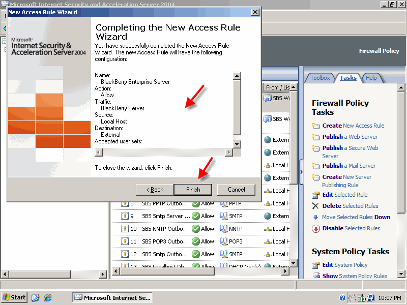The image size is (407, 305).
Task: Click the SMTP protocol icon on rule 12
Action: pos(223,254)
